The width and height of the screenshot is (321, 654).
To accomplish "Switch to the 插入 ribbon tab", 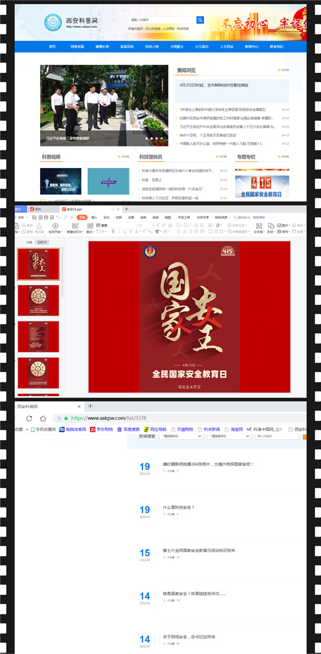I will pyautogui.click(x=94, y=218).
